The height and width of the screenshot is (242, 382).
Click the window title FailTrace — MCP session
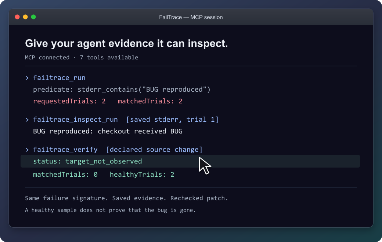191,17
